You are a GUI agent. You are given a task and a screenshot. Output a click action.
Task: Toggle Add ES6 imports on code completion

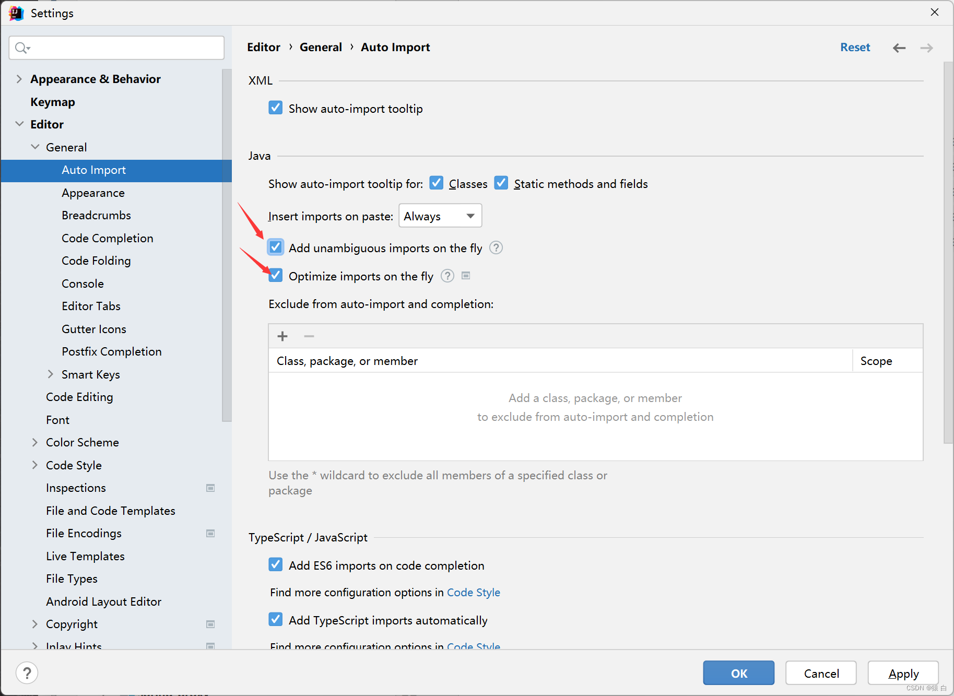point(276,565)
